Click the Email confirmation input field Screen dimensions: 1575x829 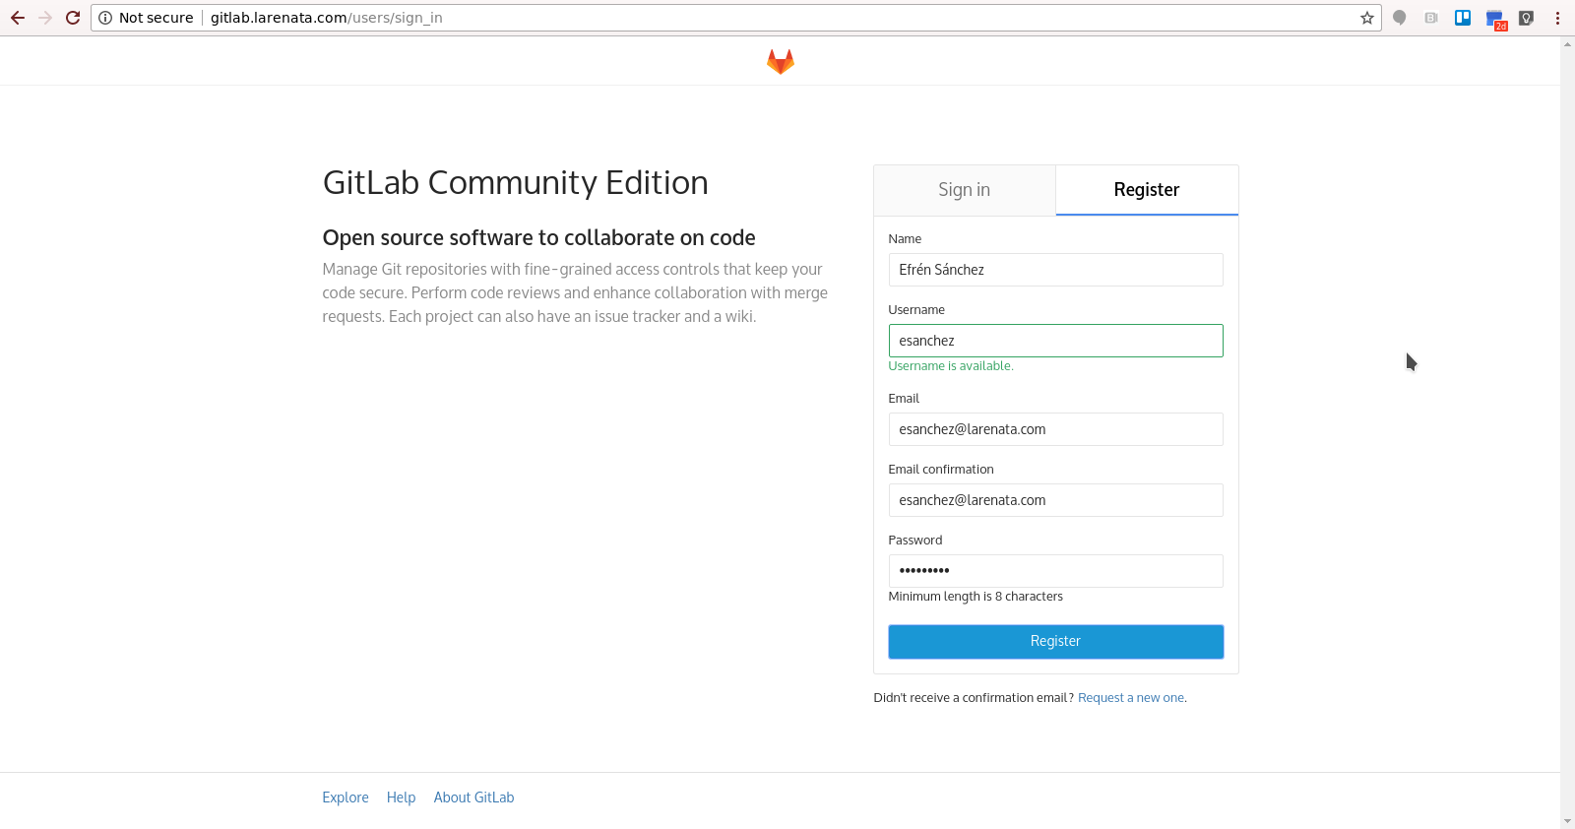click(1055, 500)
